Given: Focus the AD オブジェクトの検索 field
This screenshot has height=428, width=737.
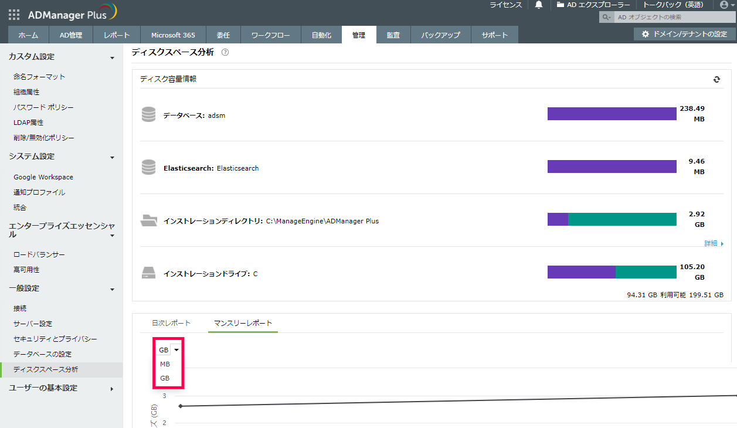Looking at the screenshot, I should tap(674, 17).
